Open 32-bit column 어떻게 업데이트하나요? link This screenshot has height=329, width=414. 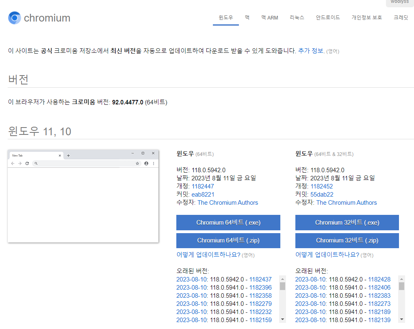coord(327,255)
